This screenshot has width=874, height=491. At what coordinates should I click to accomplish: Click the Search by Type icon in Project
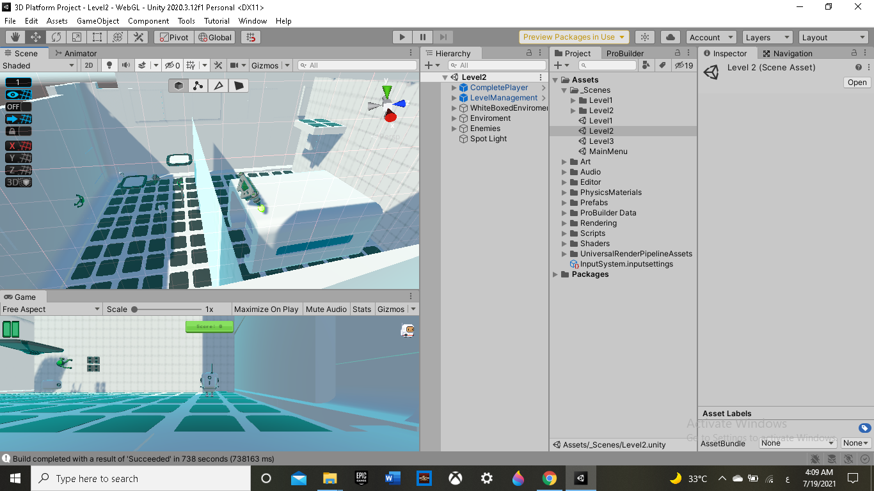point(646,65)
